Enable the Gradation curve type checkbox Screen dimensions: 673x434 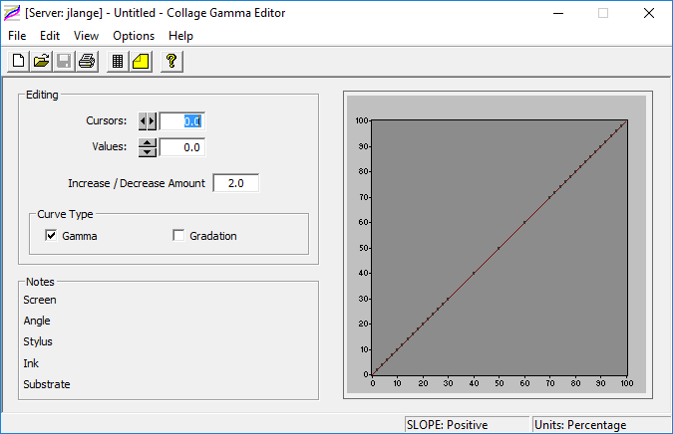point(178,236)
